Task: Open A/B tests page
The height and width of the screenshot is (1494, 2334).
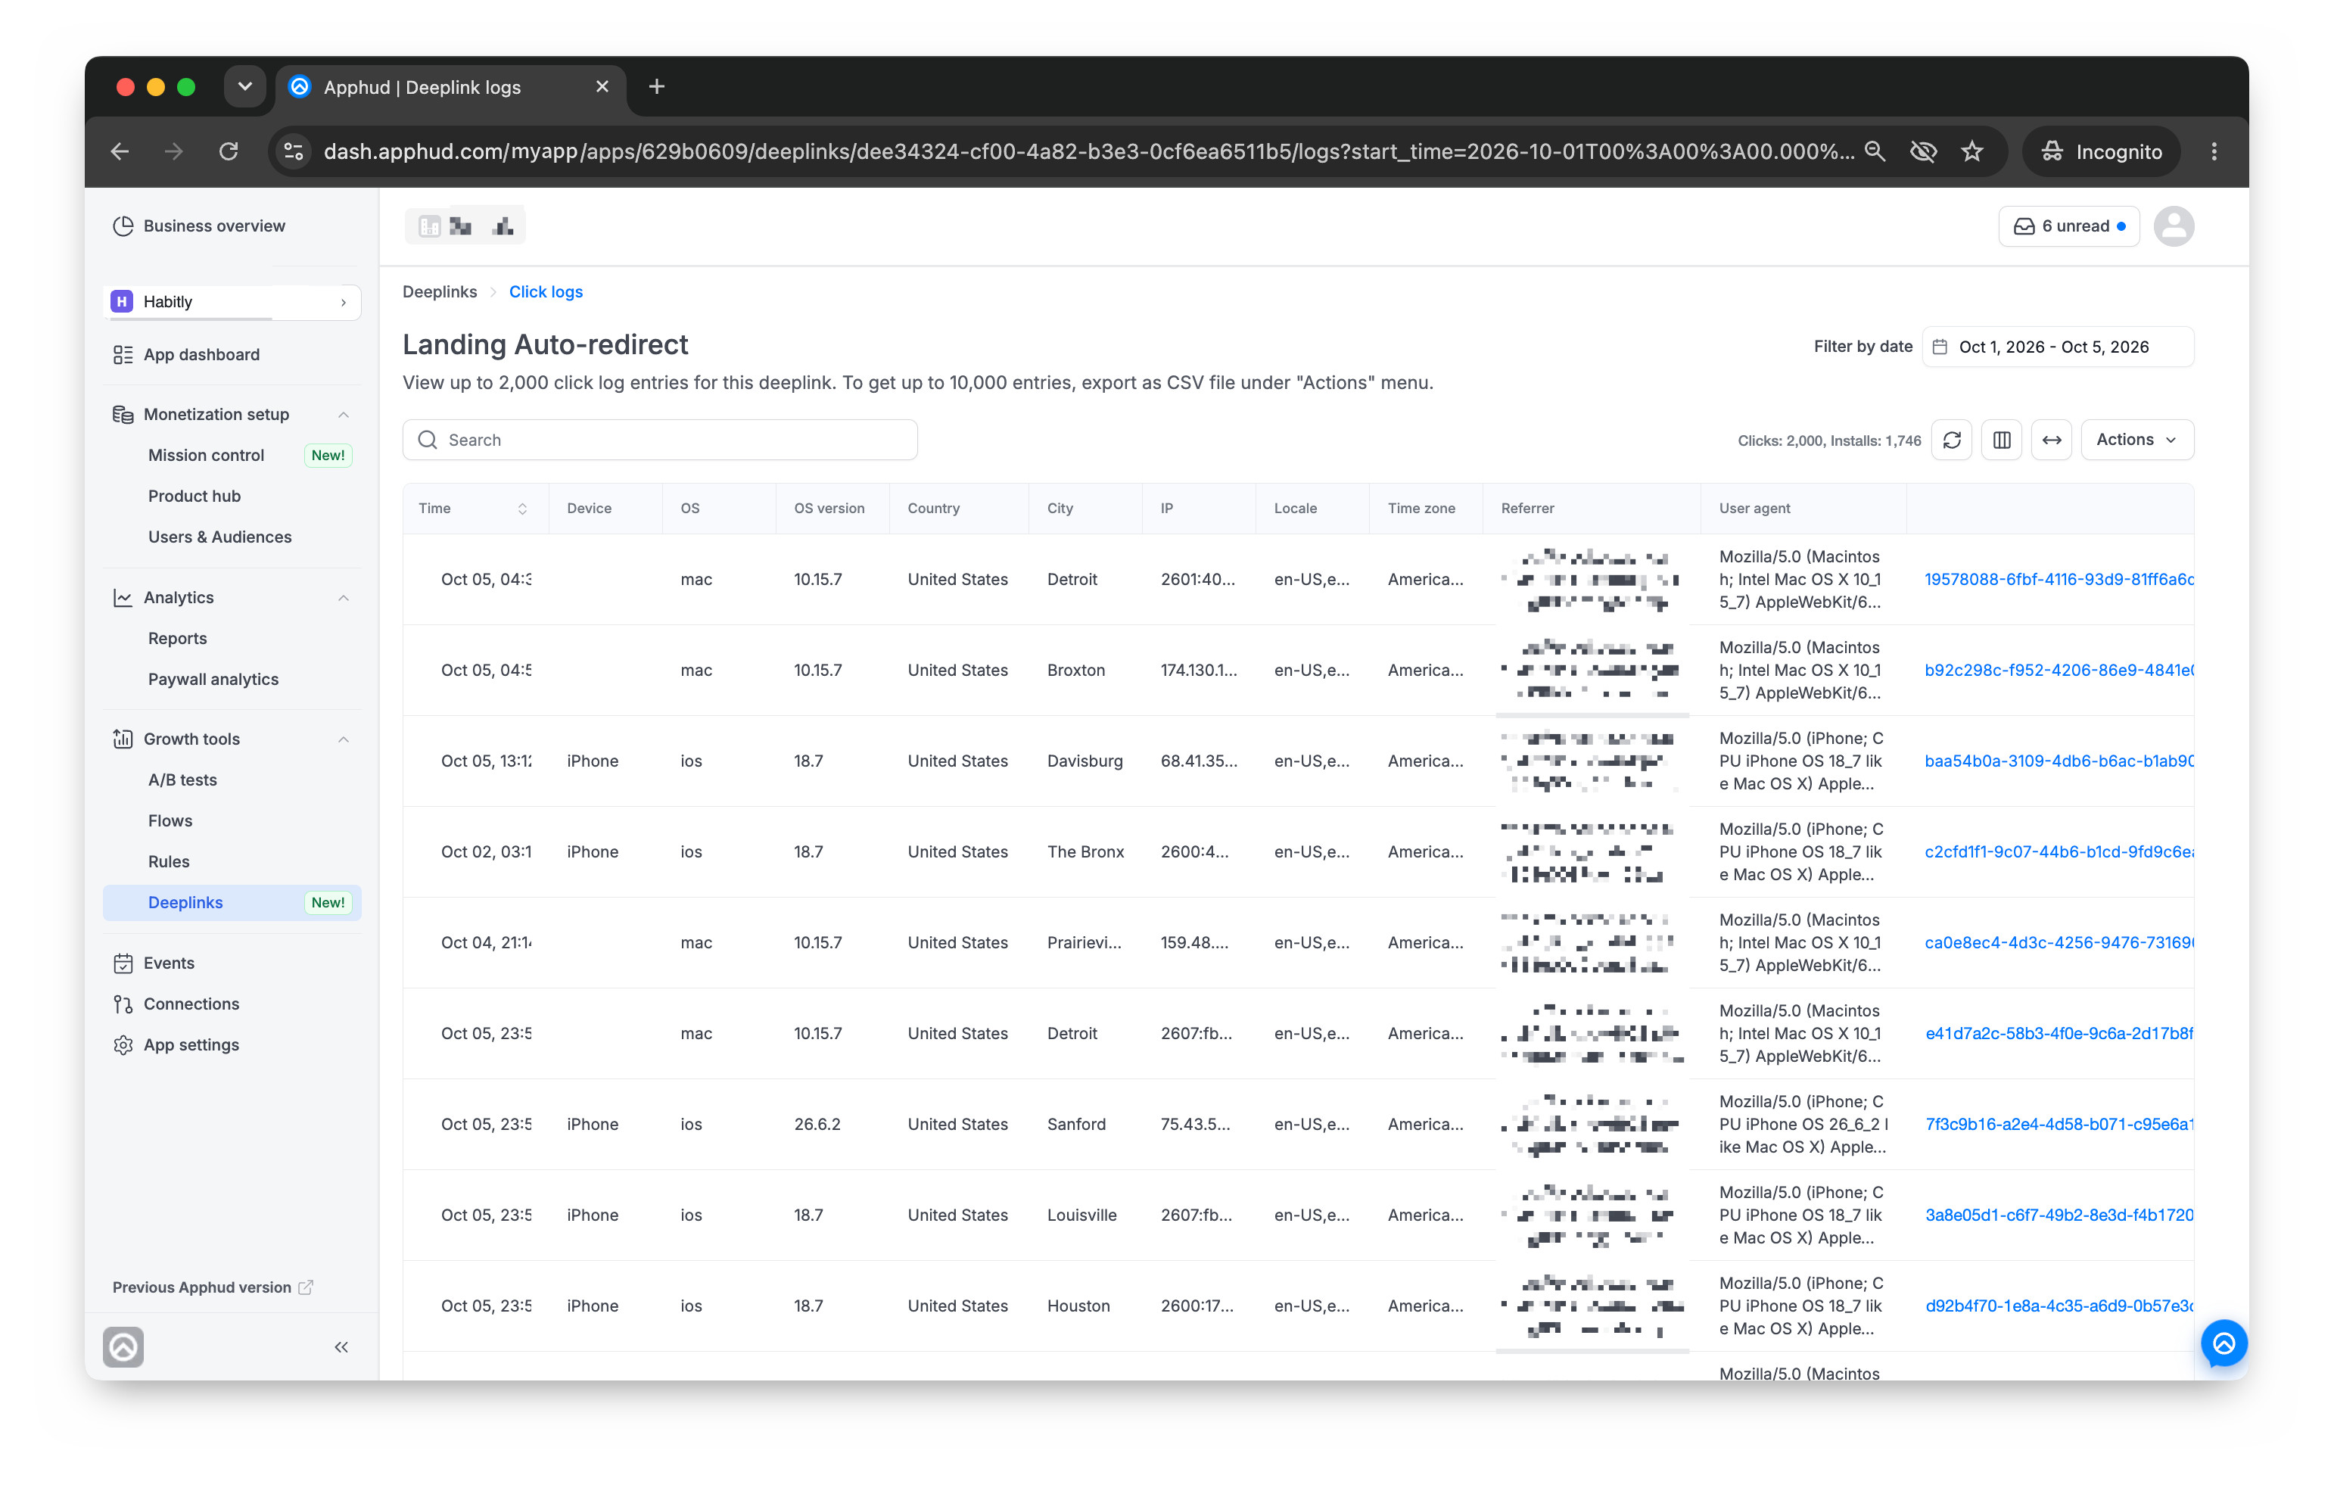Action: (x=182, y=780)
